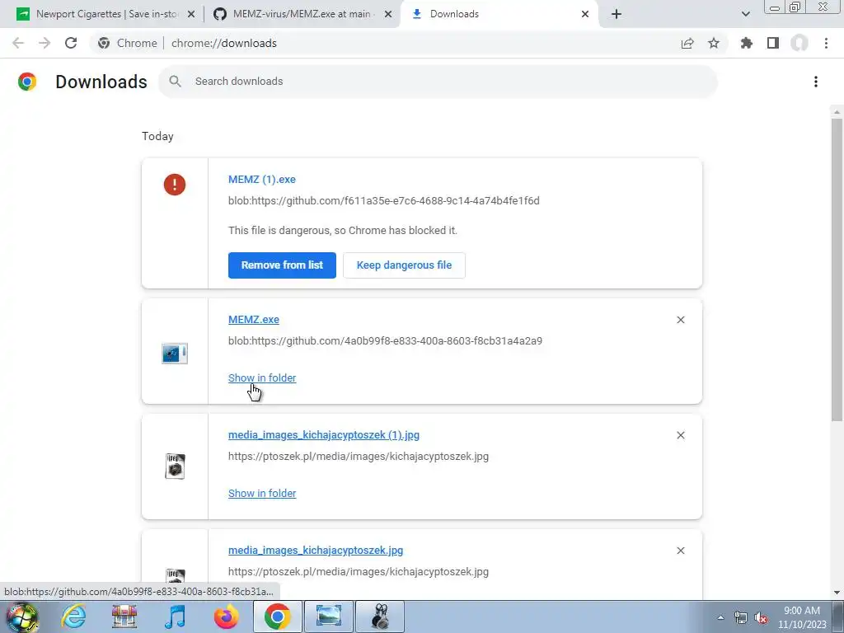Viewport: 844px width, 633px height.
Task: Open media_images_kichajacyptoszek (1).jpg link
Action: tap(323, 435)
